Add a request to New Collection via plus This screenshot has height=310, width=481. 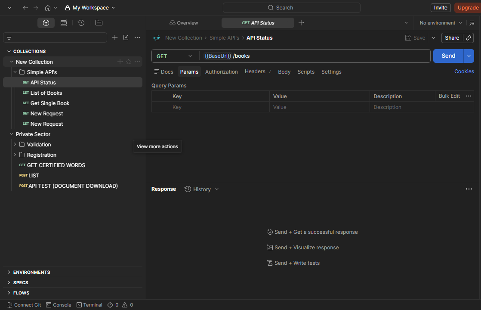coord(120,62)
